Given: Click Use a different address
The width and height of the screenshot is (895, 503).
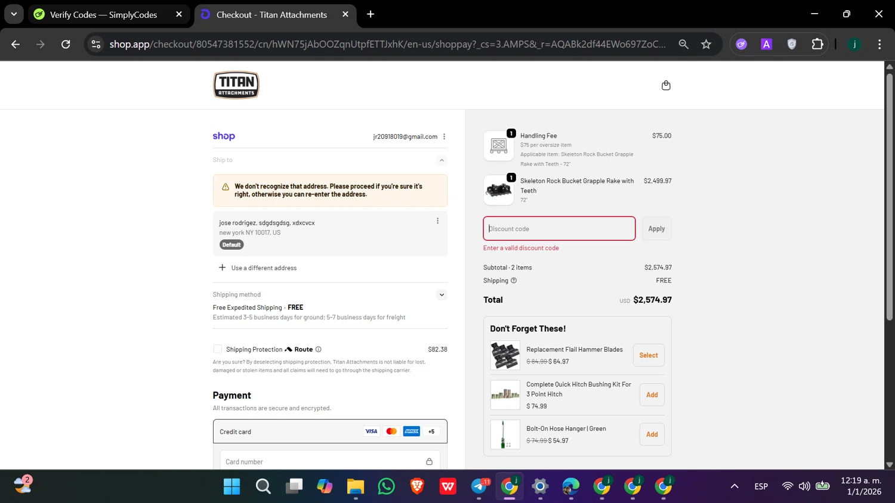Looking at the screenshot, I should 264,268.
